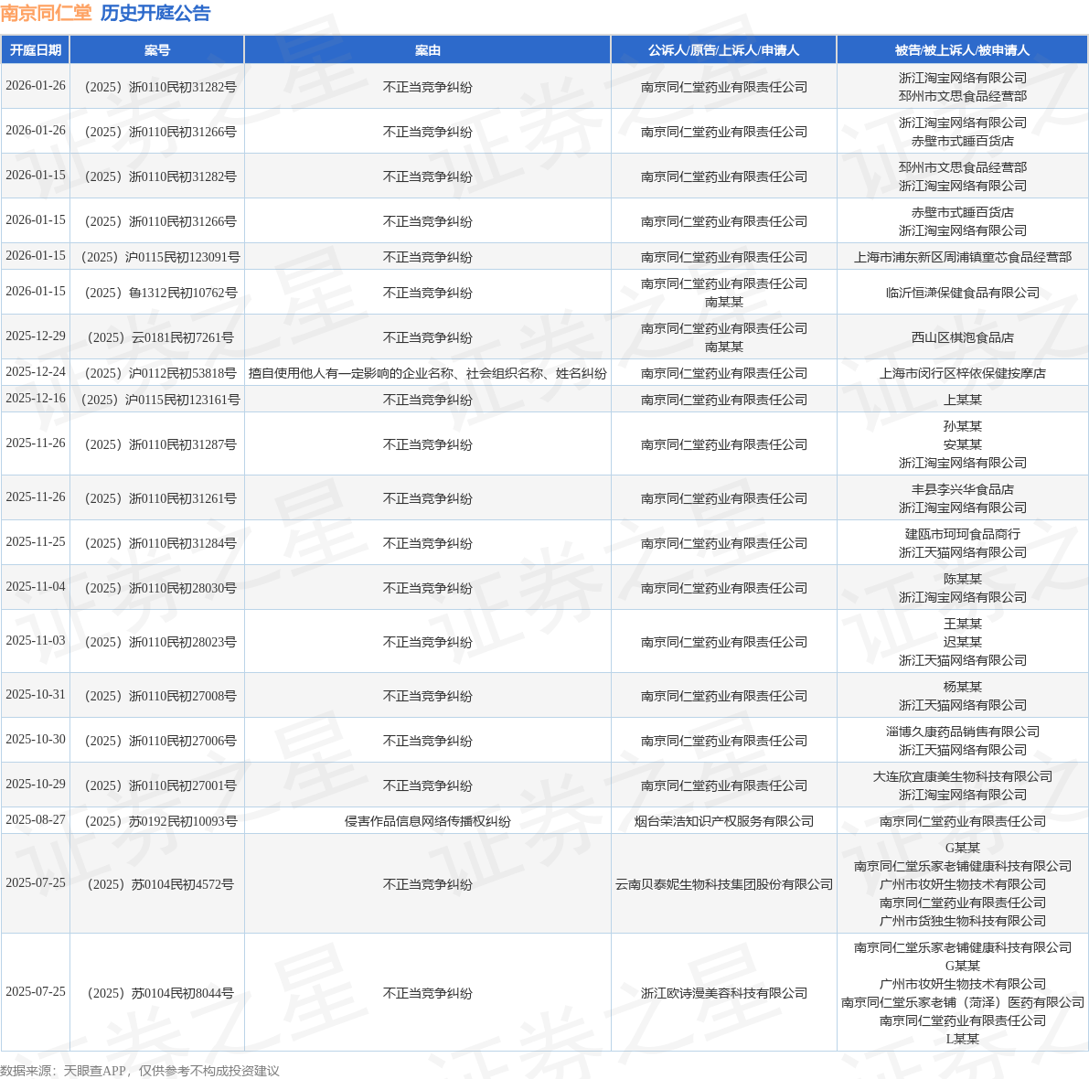1089x1079 pixels.
Task: Click defendant 临沂恒潇保健食品有限公司
Action: (963, 293)
